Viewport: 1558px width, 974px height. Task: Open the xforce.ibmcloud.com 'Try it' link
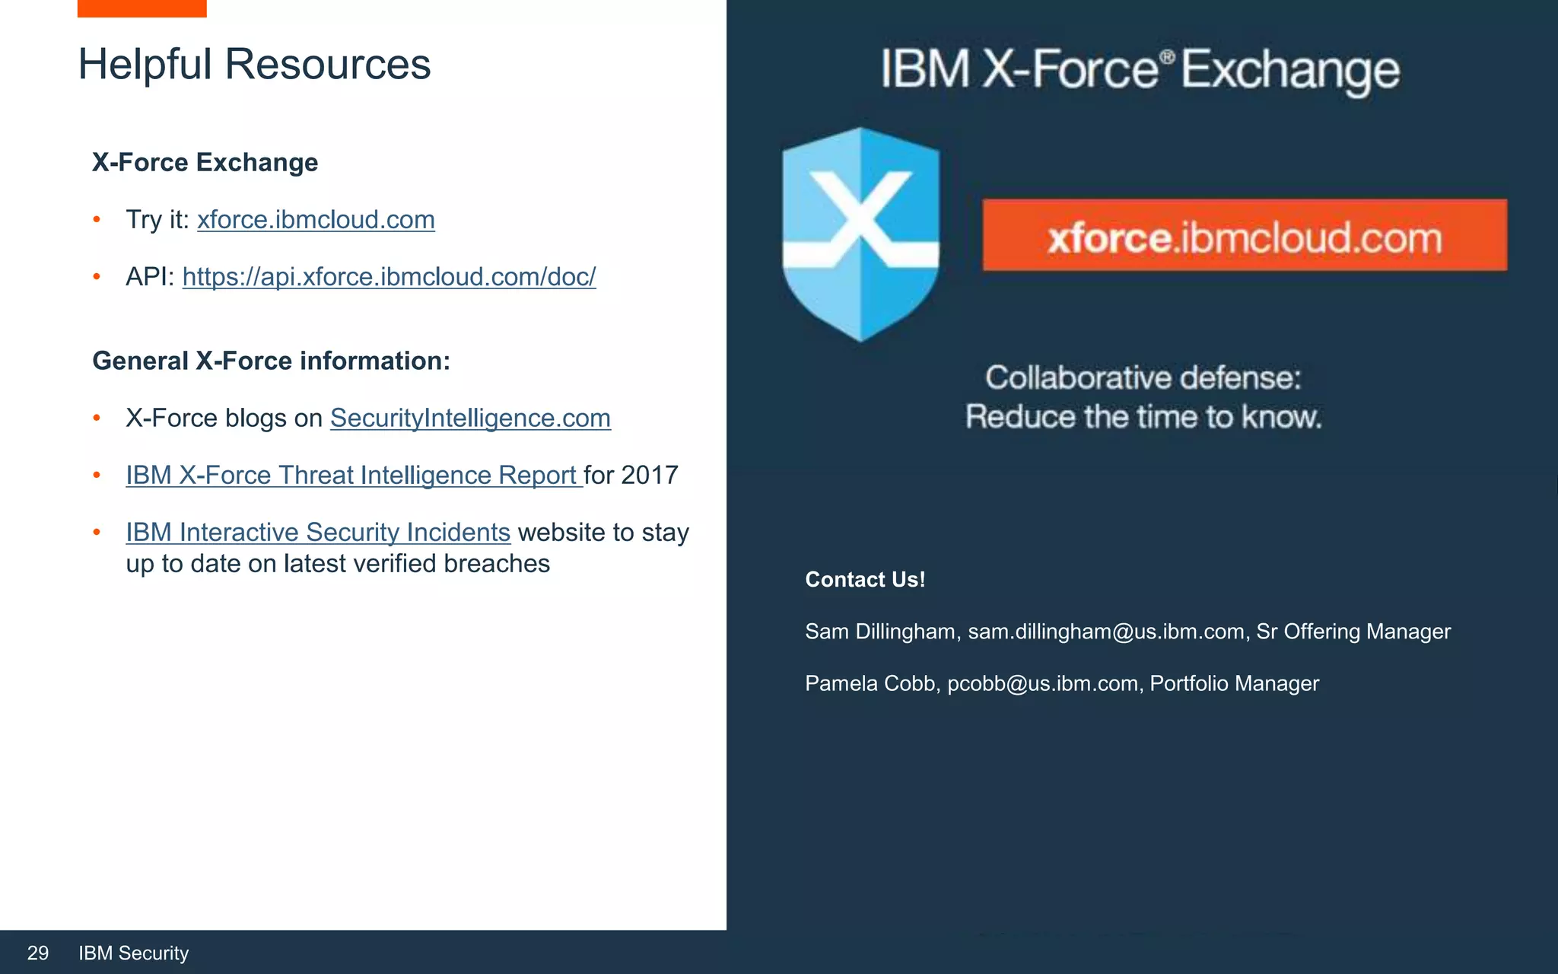tap(316, 220)
